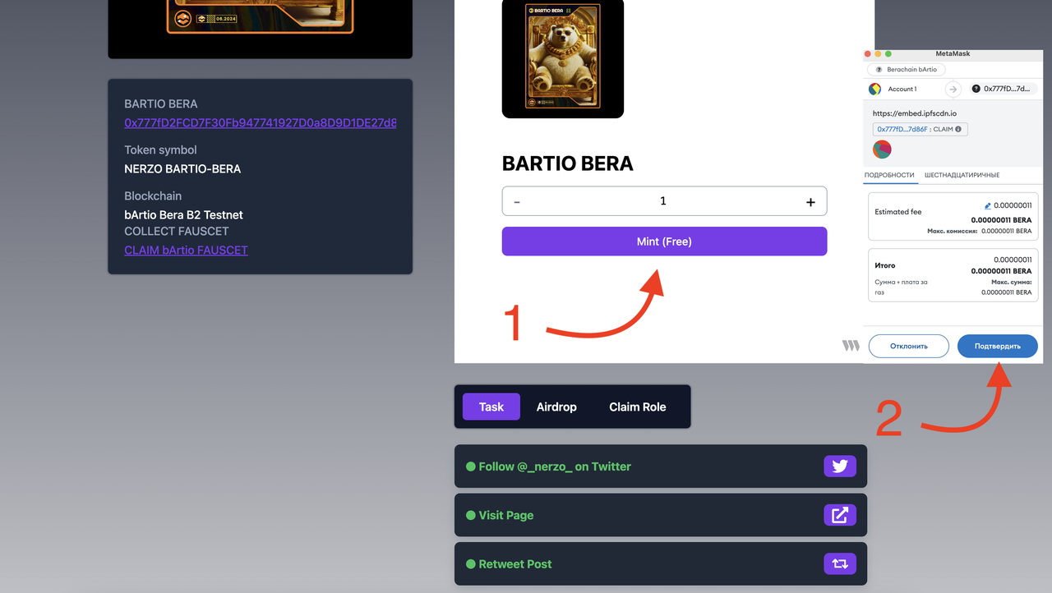
Task: Click Visit Page task row text
Action: tap(506, 515)
